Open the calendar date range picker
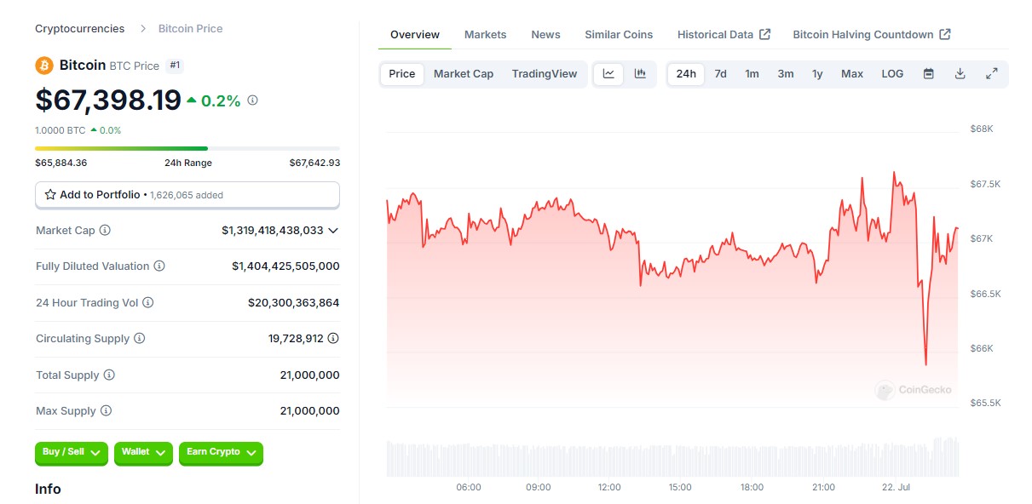The image size is (1032, 504). pyautogui.click(x=929, y=74)
